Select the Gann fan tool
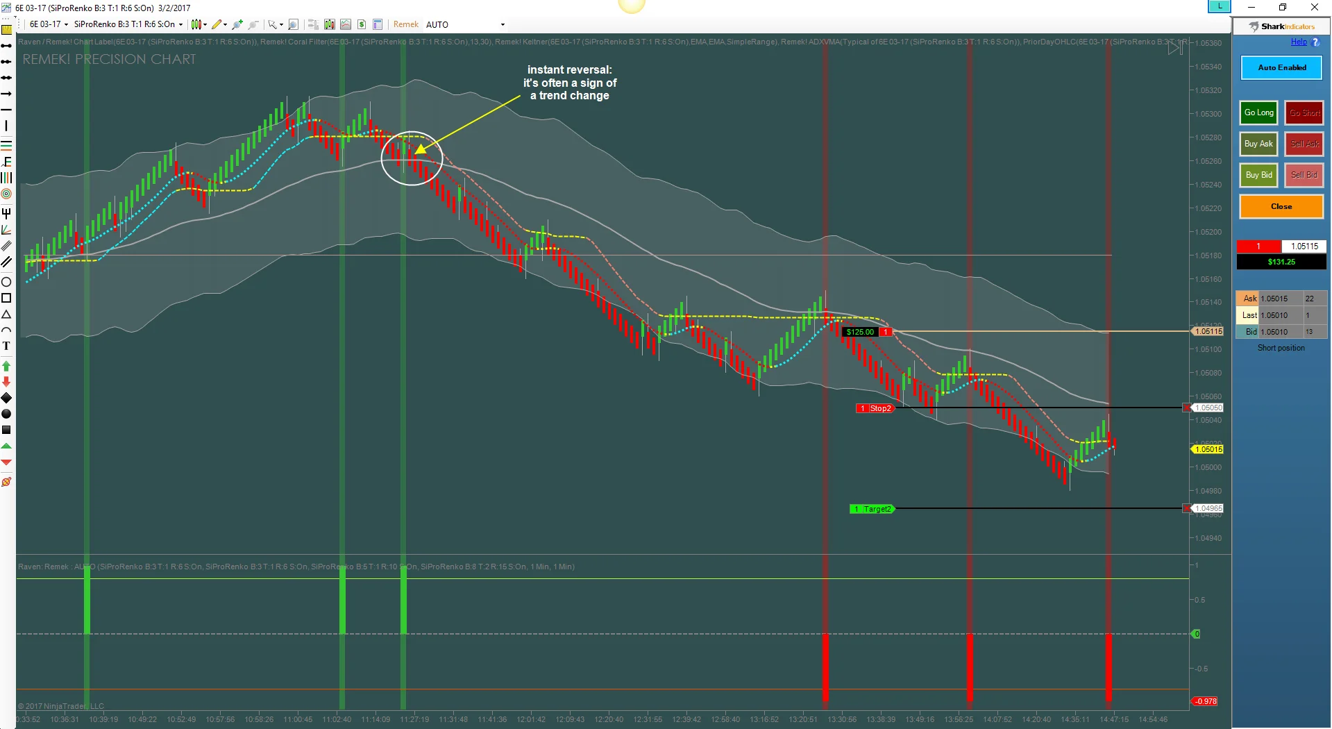Image resolution: width=1332 pixels, height=729 pixels. tap(6, 230)
